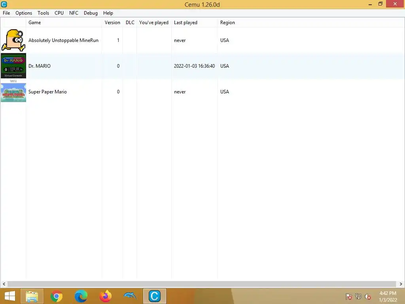Select the Absolutely Unstoppable MineRun title
The image size is (405, 304).
click(x=63, y=40)
